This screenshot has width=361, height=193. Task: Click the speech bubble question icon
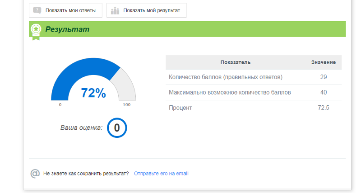click(37, 10)
